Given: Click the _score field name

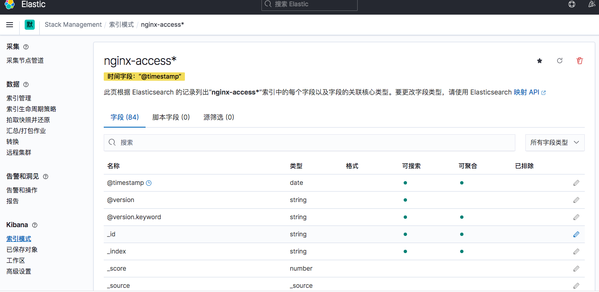Looking at the screenshot, I should click(x=117, y=269).
